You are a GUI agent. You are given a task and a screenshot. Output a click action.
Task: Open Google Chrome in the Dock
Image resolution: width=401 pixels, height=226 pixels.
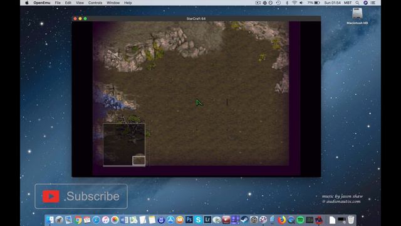78,220
